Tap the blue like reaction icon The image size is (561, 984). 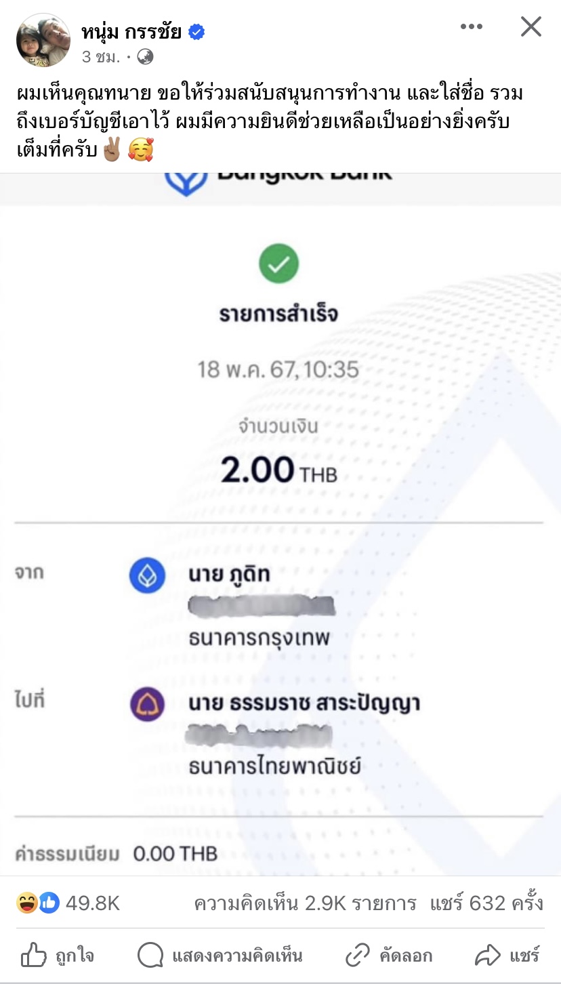point(49,903)
